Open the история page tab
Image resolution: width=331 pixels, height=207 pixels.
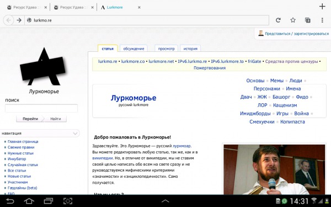pyautogui.click(x=190, y=49)
